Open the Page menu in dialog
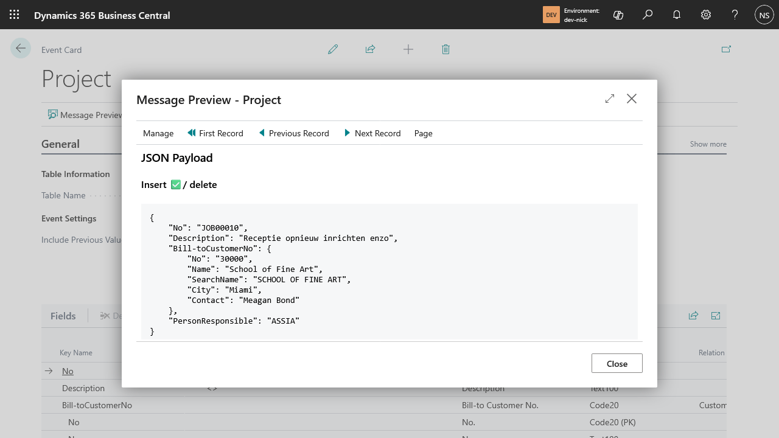 tap(424, 133)
